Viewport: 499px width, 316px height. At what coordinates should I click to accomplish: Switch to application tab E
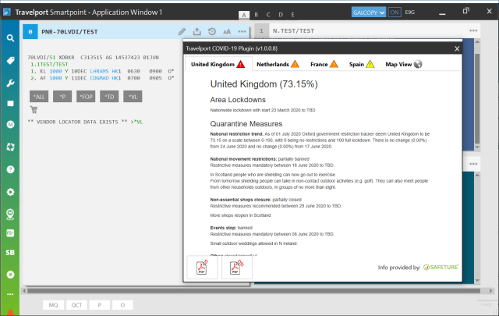293,15
